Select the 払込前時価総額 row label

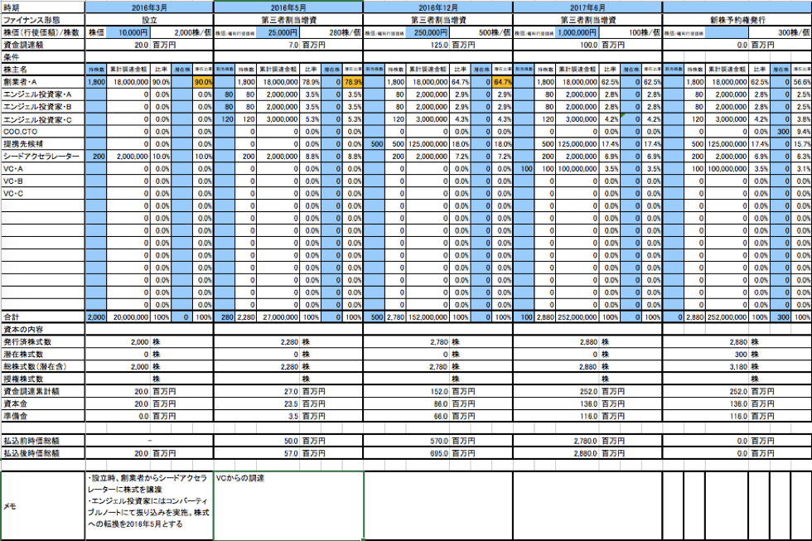pyautogui.click(x=43, y=441)
